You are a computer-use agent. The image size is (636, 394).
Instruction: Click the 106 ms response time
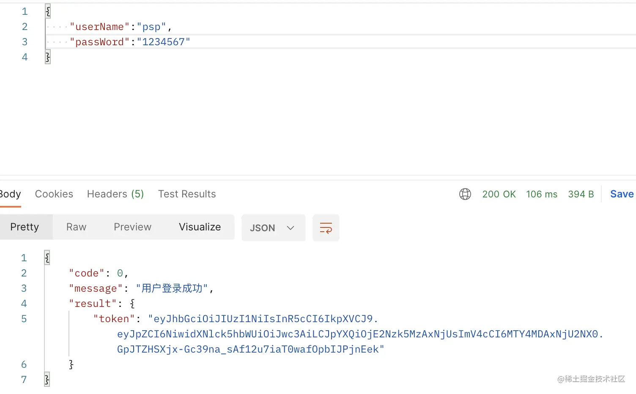coord(542,194)
